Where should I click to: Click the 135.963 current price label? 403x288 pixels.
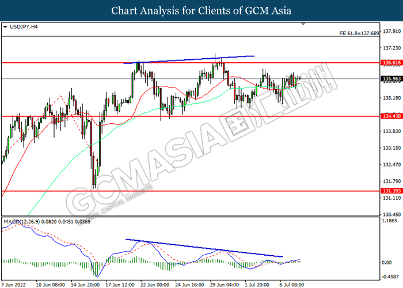click(x=391, y=79)
